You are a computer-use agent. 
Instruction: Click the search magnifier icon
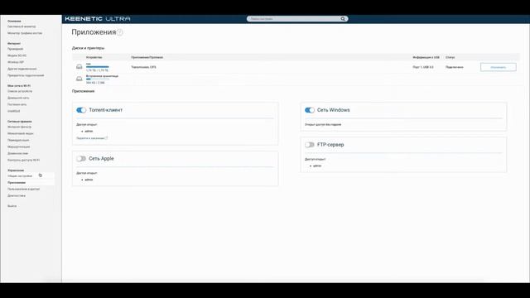[343, 19]
